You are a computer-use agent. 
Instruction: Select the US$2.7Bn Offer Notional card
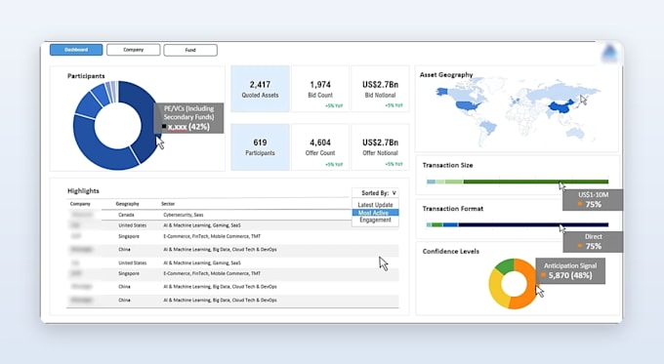[380, 147]
